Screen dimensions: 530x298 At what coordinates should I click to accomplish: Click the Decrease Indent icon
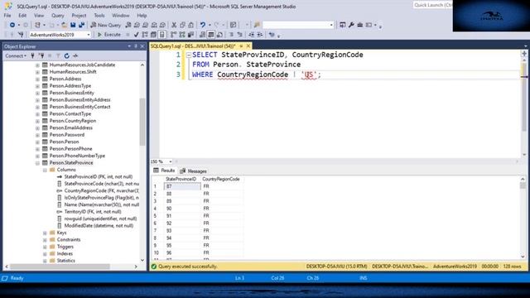tap(251, 35)
